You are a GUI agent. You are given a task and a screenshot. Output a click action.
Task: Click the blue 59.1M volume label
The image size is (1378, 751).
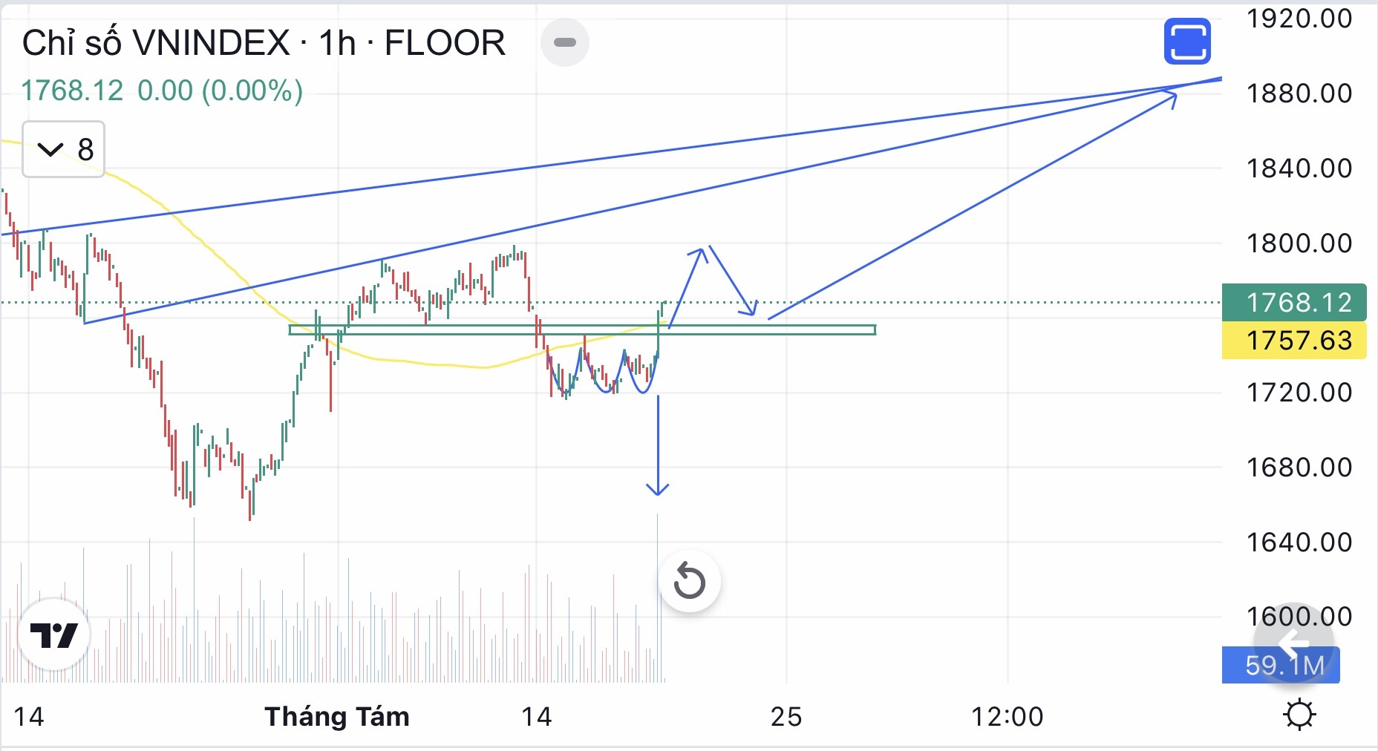tap(1281, 665)
